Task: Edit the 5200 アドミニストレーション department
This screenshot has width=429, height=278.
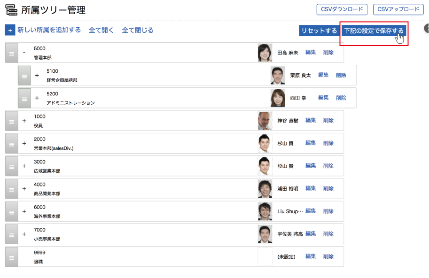Action: pyautogui.click(x=323, y=98)
